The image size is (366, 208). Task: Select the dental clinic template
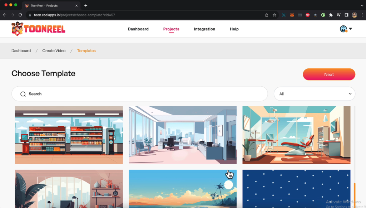click(296, 135)
